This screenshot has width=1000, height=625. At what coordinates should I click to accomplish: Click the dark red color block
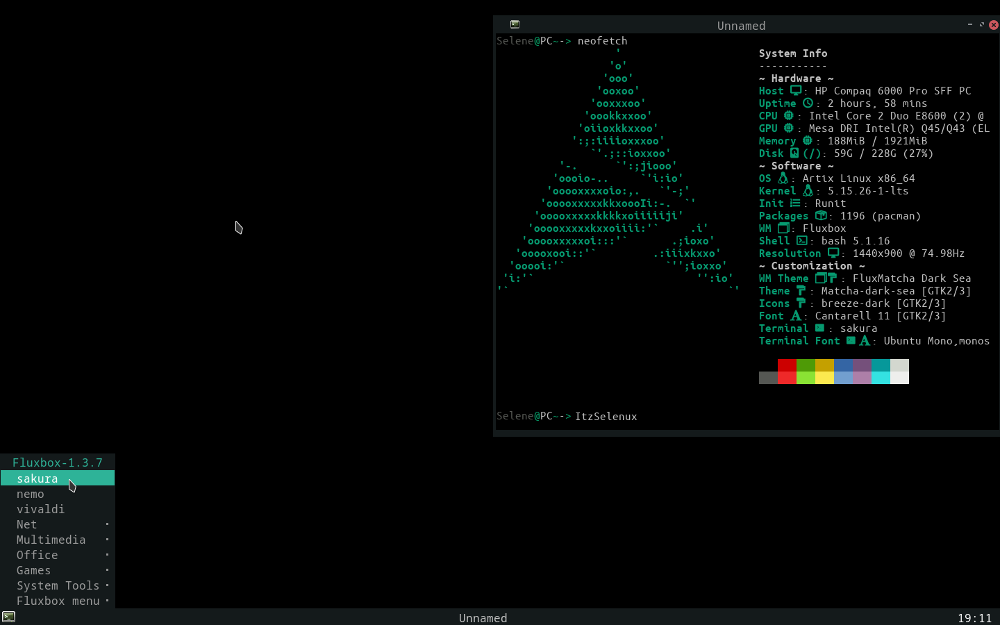click(x=787, y=365)
